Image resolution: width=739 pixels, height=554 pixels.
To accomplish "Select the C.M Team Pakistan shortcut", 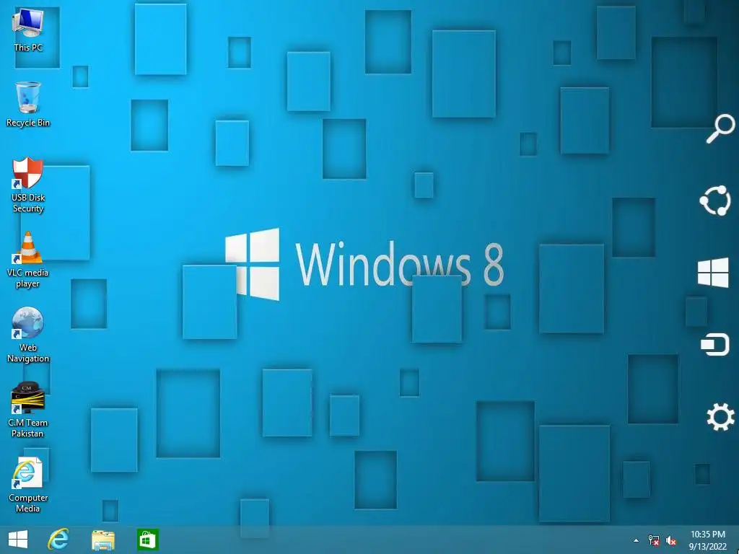I will pyautogui.click(x=28, y=410).
